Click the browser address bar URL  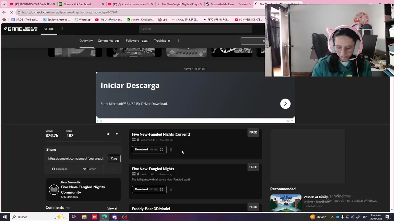tap(70, 12)
